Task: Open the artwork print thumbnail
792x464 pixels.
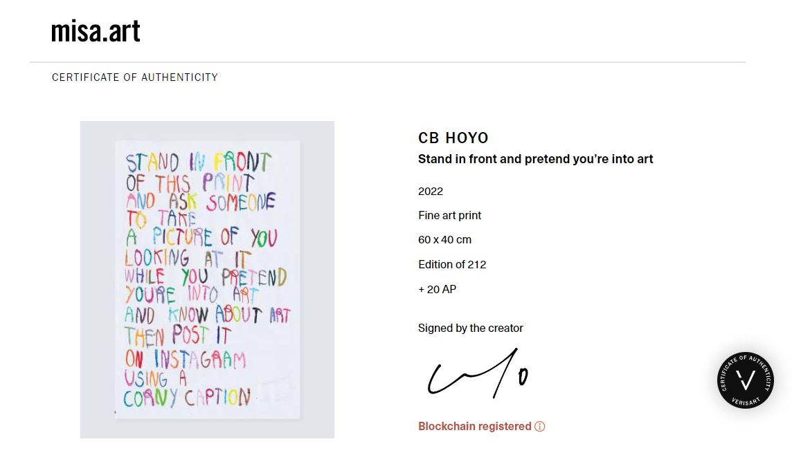Action: [x=207, y=279]
